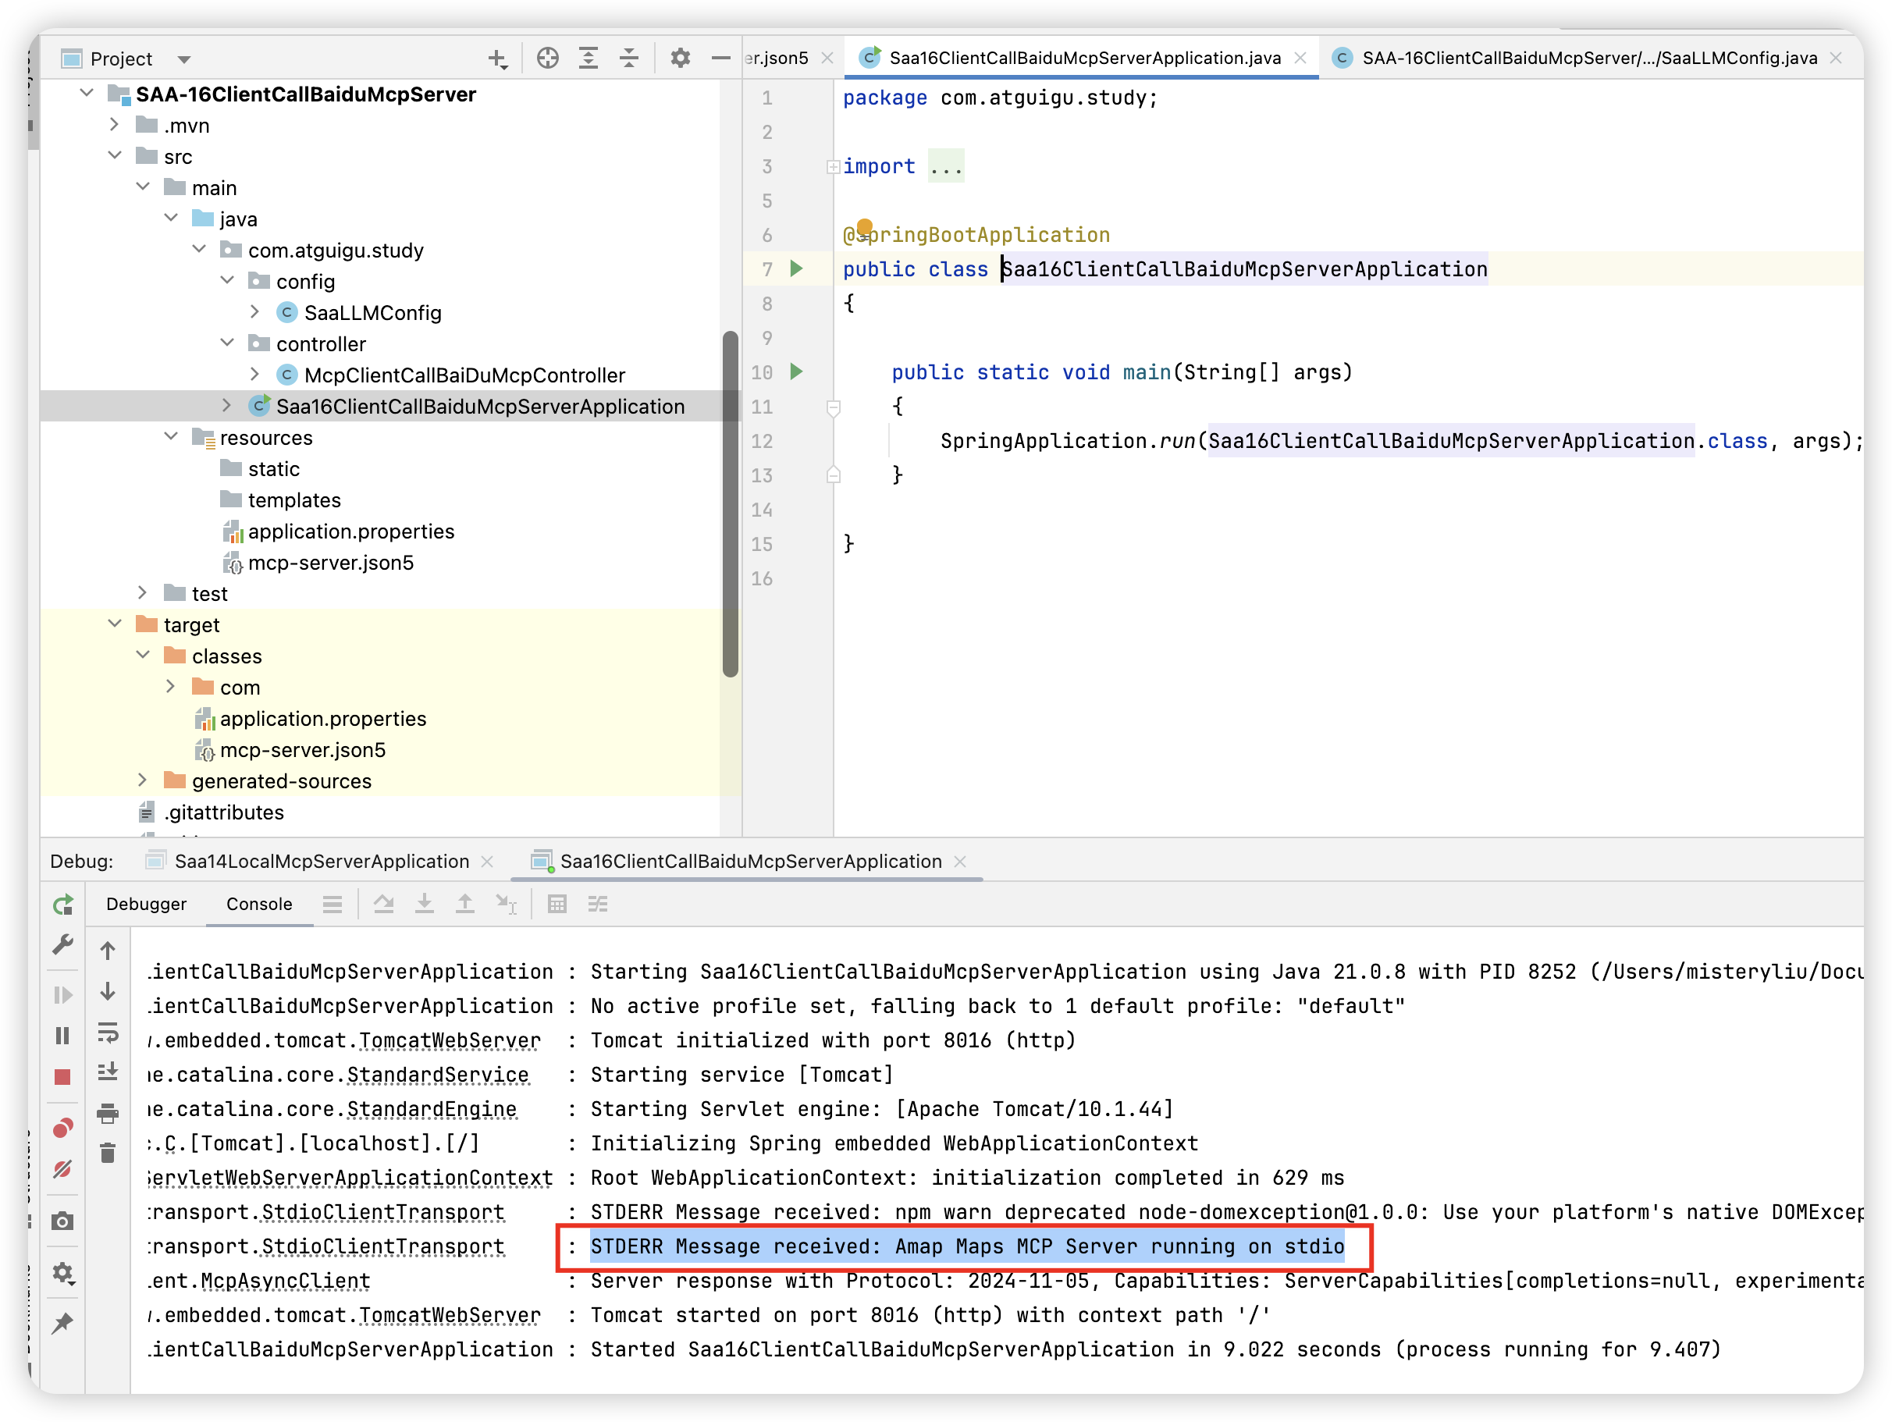The width and height of the screenshot is (1892, 1422).
Task: Toggle Soft-Wrap in console
Action: point(108,1032)
